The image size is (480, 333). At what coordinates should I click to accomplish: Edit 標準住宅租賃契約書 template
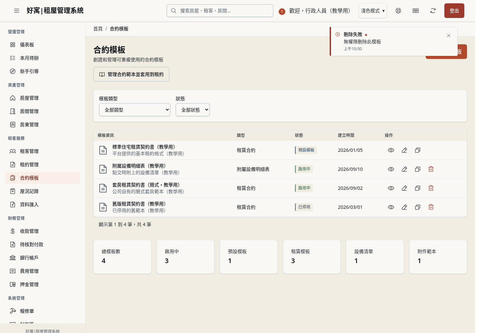[x=404, y=150]
